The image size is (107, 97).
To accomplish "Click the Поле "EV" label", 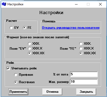I will pyautogui.click(x=18, y=49).
